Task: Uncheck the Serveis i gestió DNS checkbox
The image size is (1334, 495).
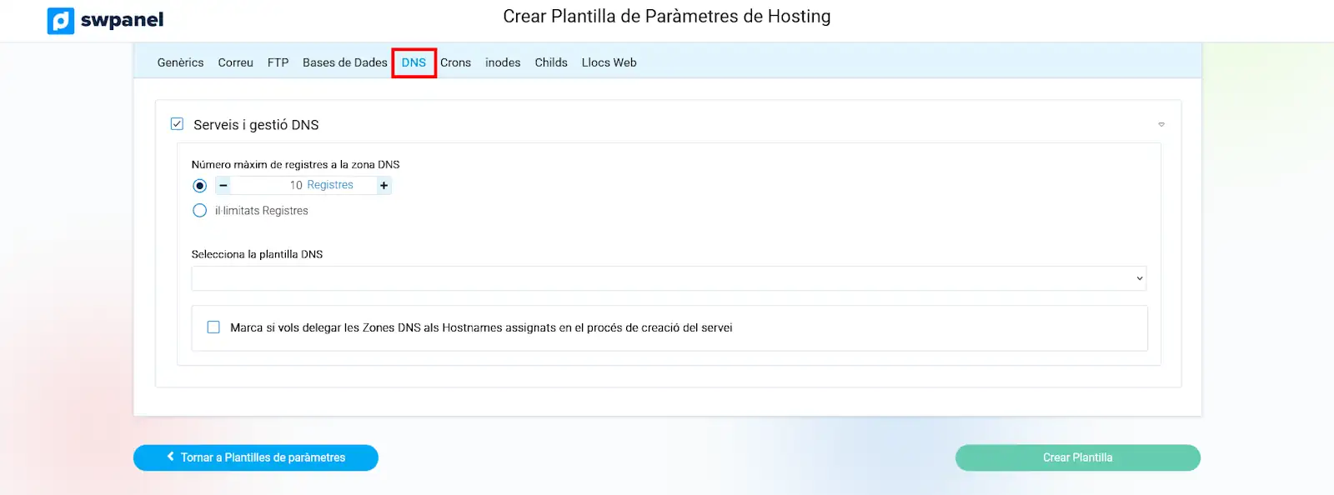Action: (177, 124)
